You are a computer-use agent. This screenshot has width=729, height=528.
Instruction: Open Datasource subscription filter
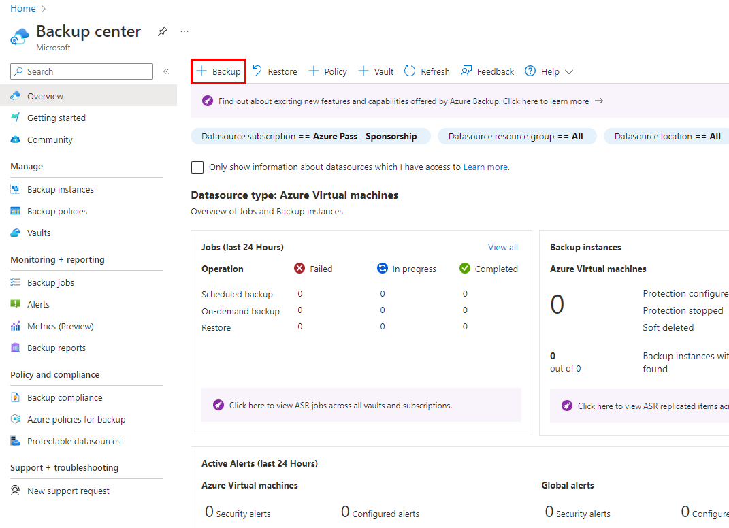(310, 136)
